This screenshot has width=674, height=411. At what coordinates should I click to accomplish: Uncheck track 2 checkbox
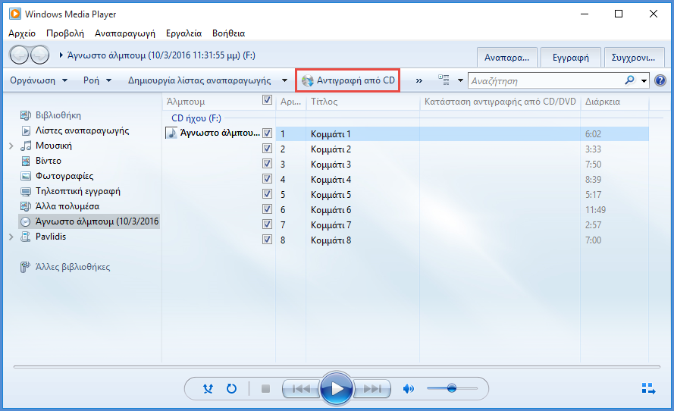coord(267,149)
